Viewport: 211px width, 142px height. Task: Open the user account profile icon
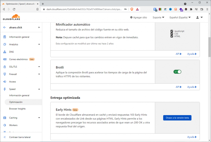197,17
